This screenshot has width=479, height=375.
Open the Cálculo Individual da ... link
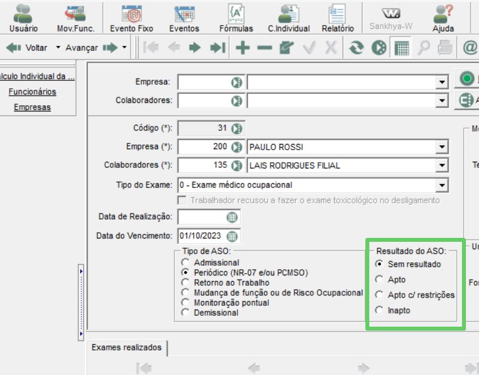(x=37, y=76)
